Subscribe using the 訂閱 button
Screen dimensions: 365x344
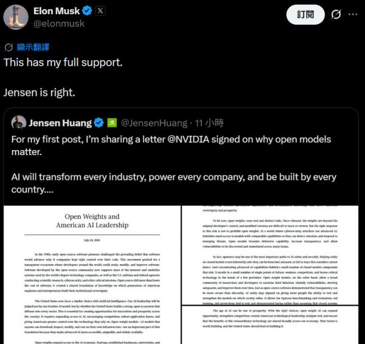click(305, 15)
